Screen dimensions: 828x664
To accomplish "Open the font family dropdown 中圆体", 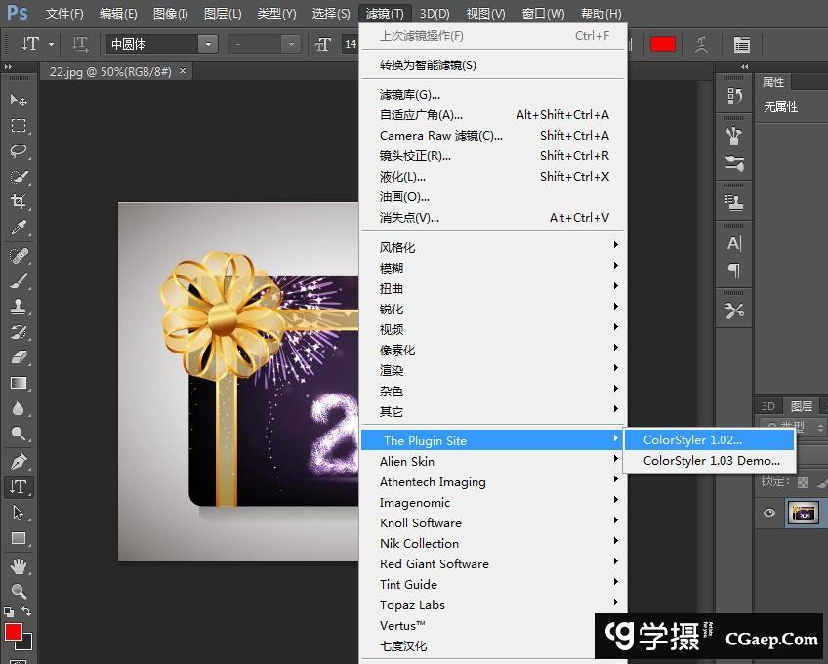I will [207, 44].
